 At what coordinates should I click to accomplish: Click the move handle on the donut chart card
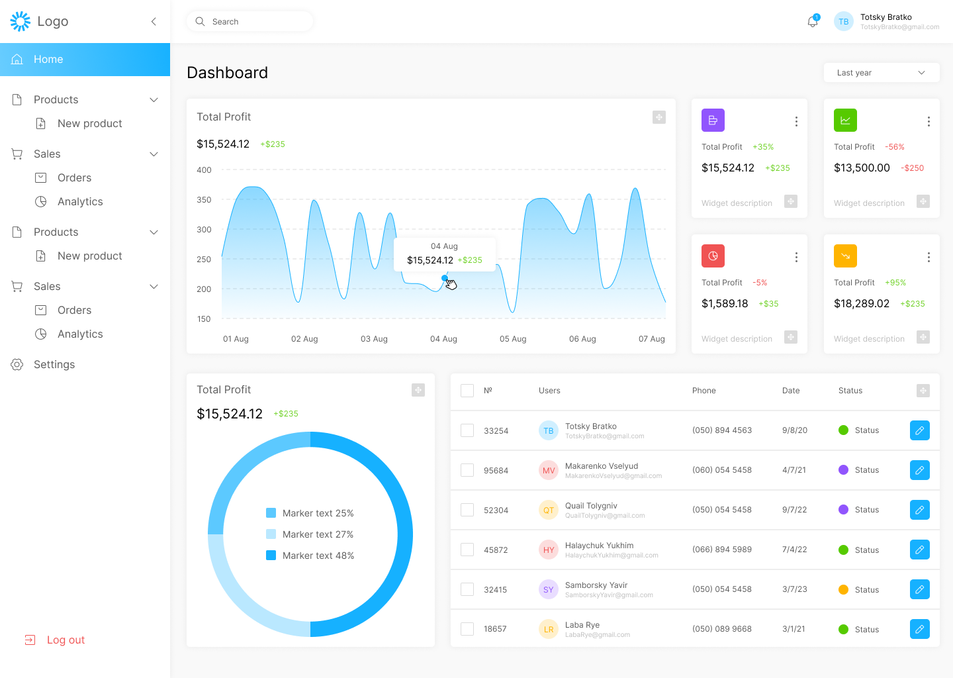tap(418, 390)
